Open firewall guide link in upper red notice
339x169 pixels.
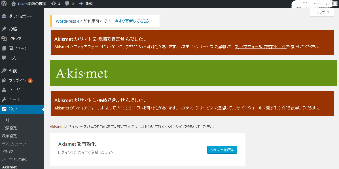point(261,47)
